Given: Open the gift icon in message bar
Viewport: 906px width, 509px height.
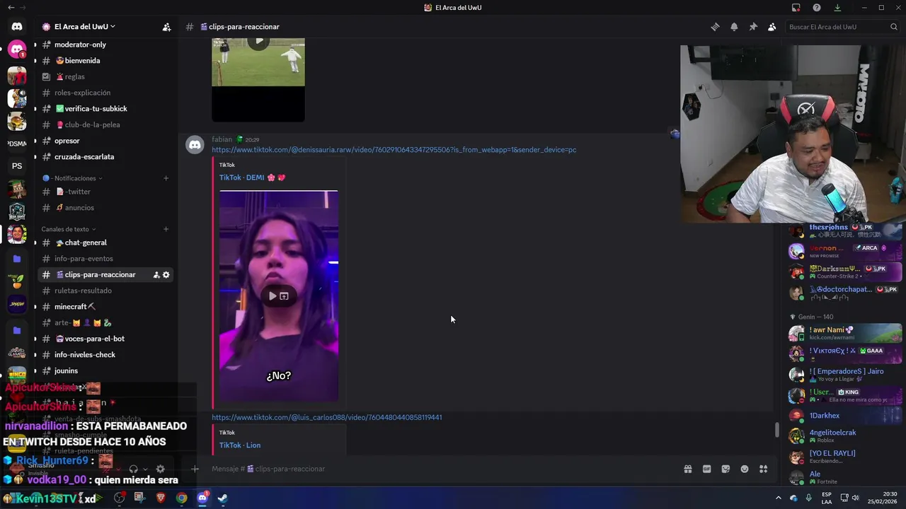Looking at the screenshot, I should pyautogui.click(x=687, y=469).
